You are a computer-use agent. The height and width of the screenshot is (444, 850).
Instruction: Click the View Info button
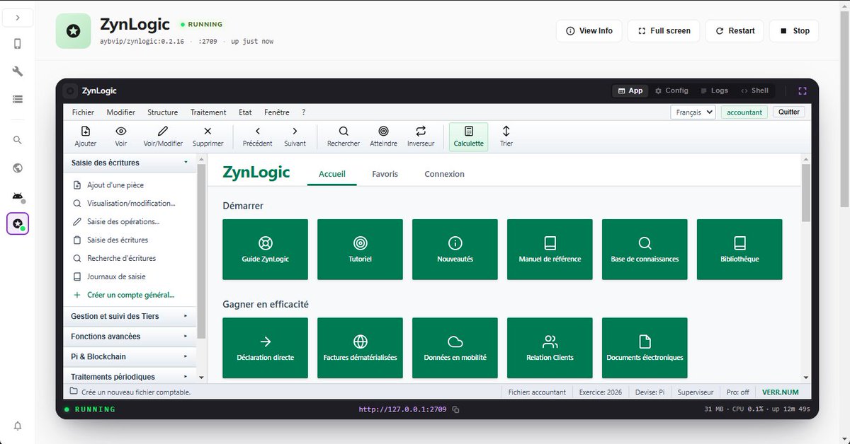coord(589,31)
